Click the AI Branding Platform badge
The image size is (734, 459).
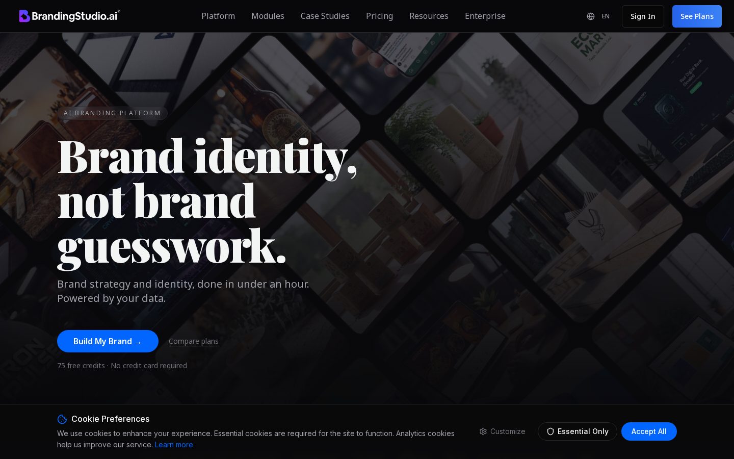pos(112,113)
